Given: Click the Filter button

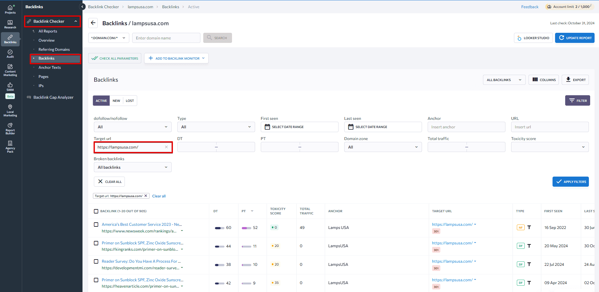Looking at the screenshot, I should click(578, 101).
